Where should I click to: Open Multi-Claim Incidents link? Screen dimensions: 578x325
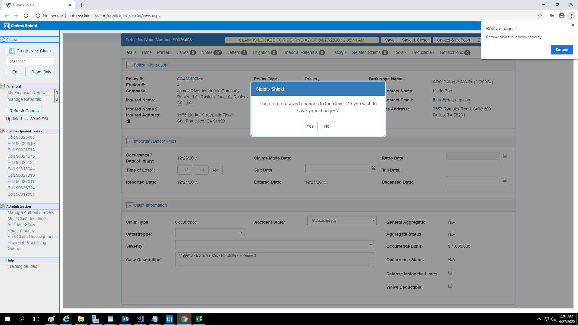pos(27,218)
